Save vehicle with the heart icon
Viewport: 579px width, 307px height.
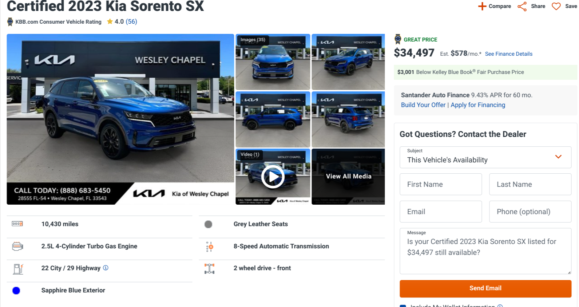(556, 6)
